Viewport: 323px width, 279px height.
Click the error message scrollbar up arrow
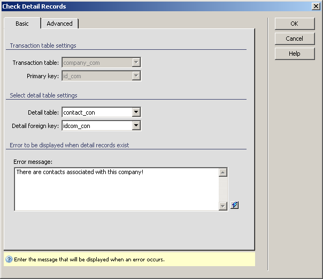223,172
